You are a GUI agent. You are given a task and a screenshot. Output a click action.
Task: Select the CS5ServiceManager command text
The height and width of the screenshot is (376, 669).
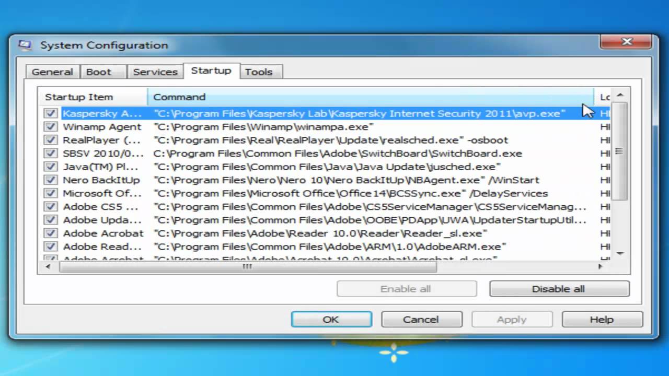[370, 207]
